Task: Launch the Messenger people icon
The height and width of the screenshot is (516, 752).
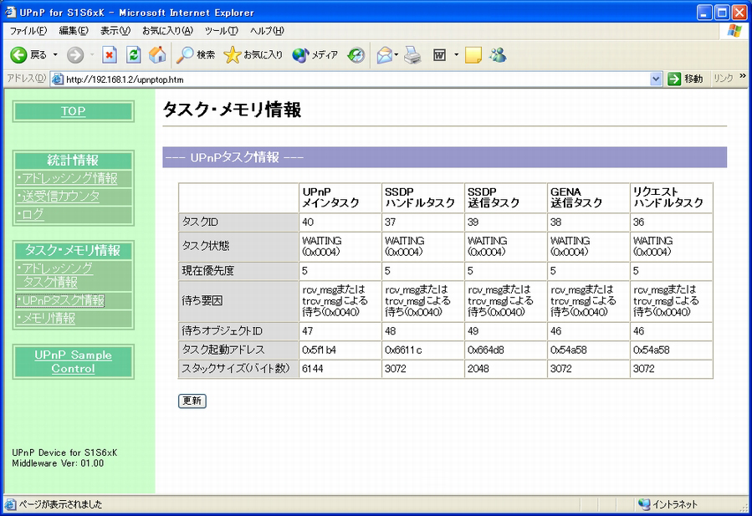Action: click(498, 55)
